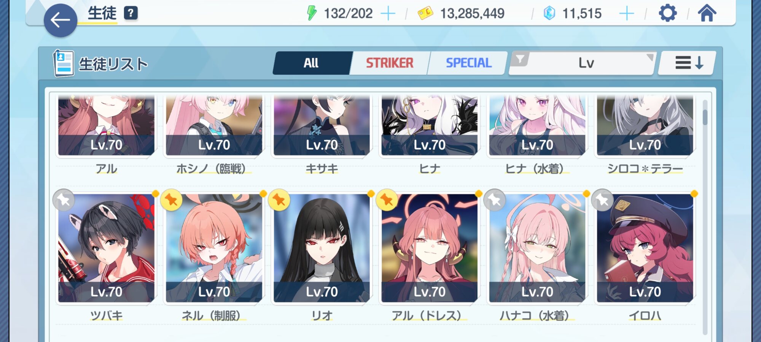Click the blue gem currency icon
This screenshot has height=342, width=761.
[x=549, y=13]
